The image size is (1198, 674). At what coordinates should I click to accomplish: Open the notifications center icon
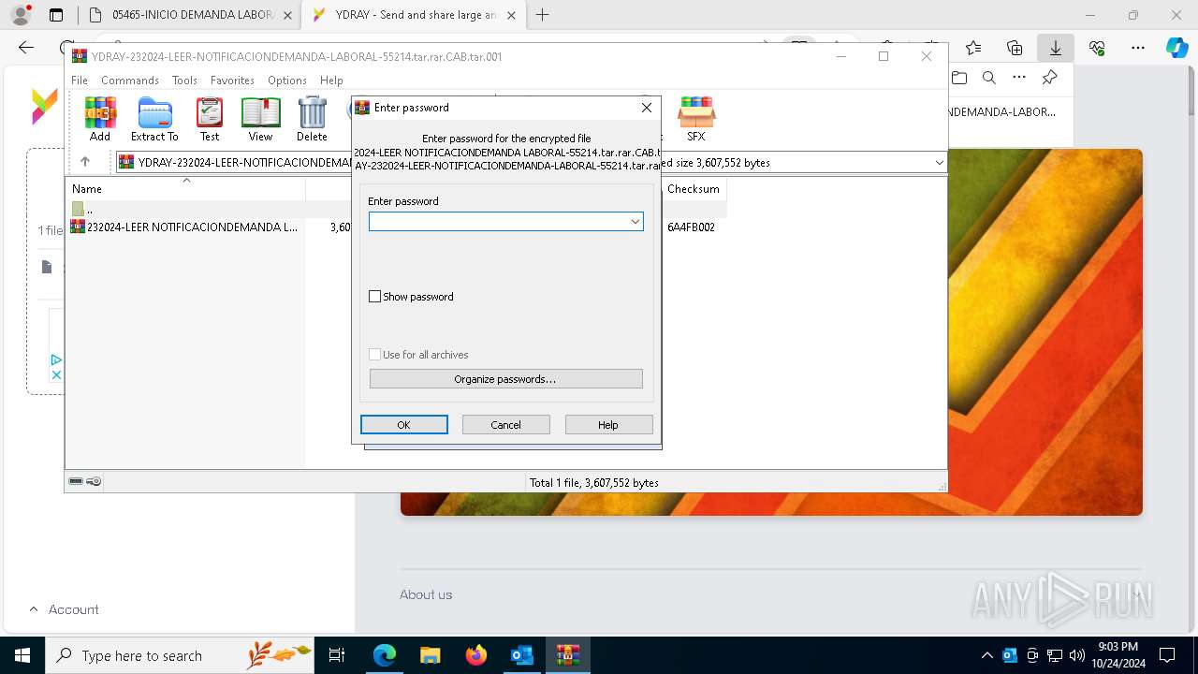[x=1167, y=655]
